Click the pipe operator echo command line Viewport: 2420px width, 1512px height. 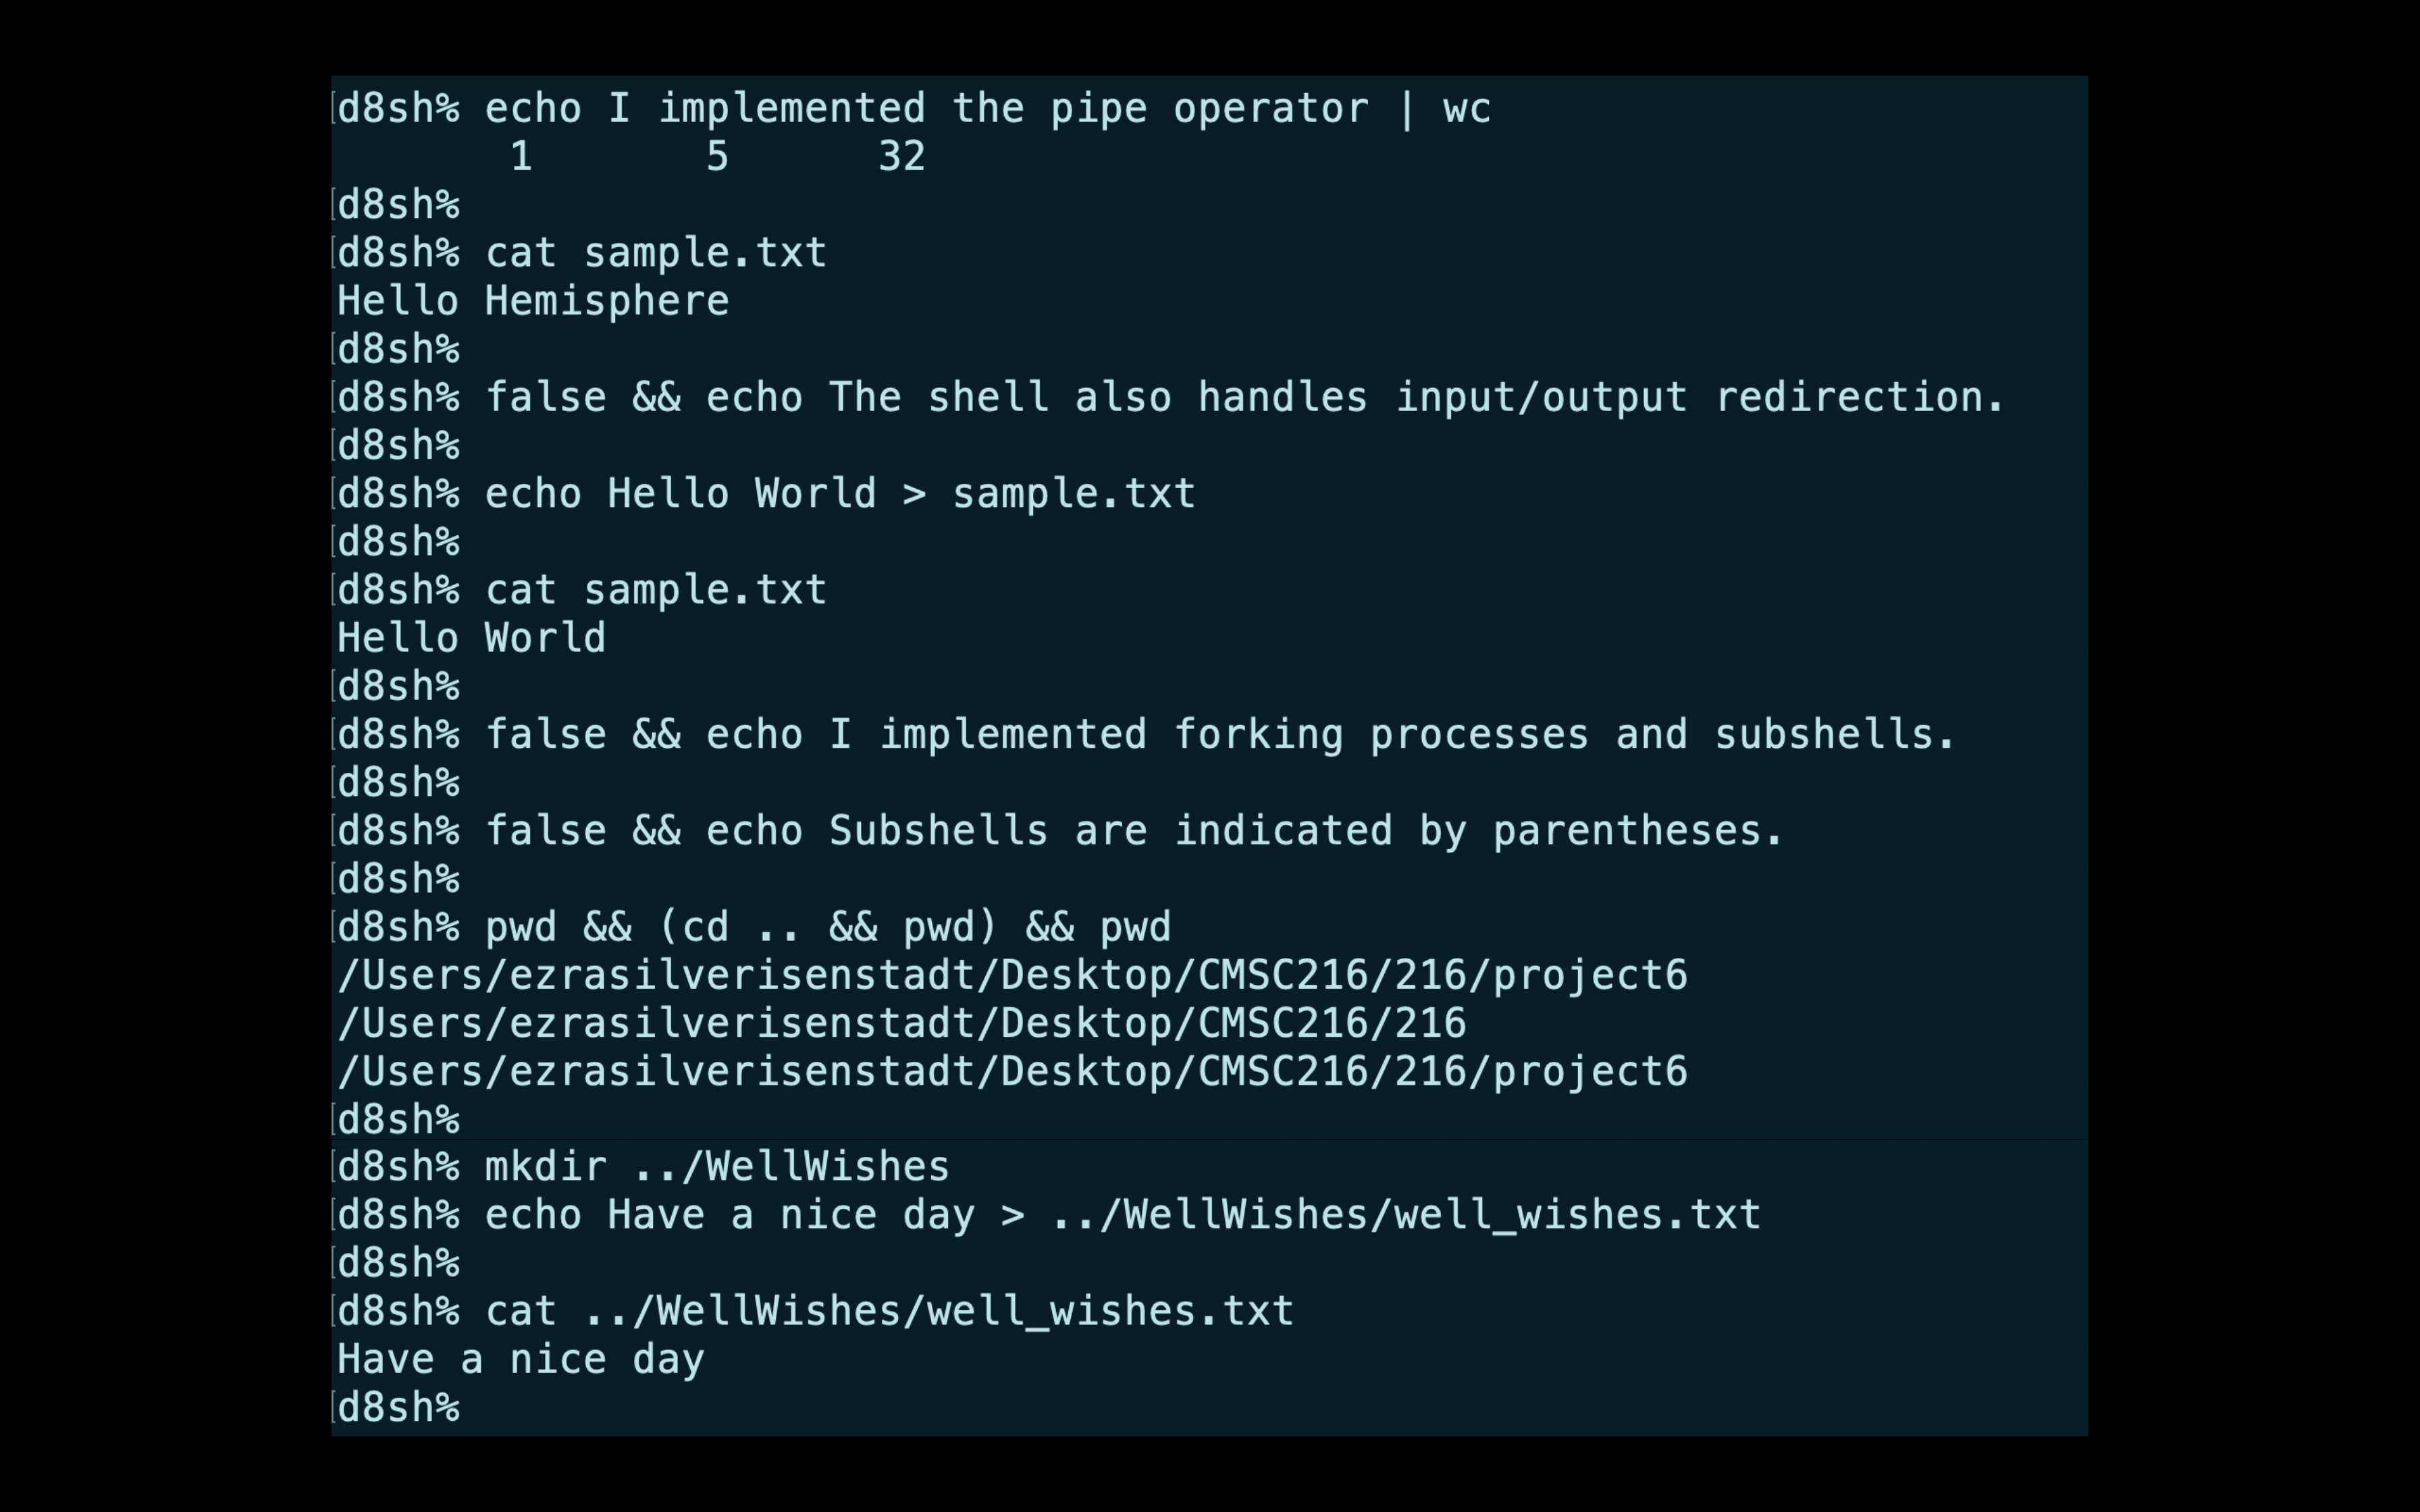point(913,109)
